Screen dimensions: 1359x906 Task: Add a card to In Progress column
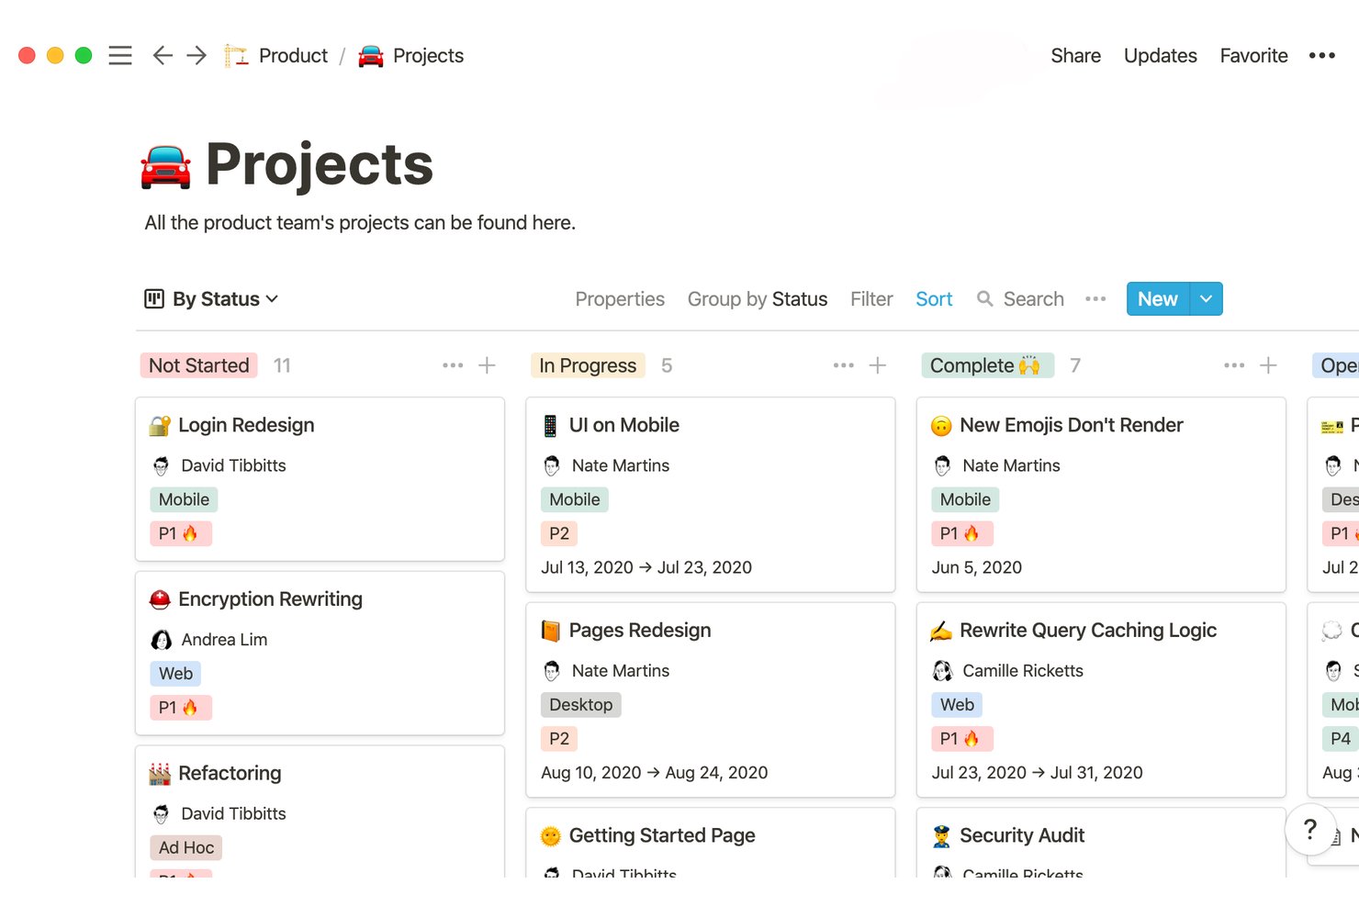pos(878,365)
